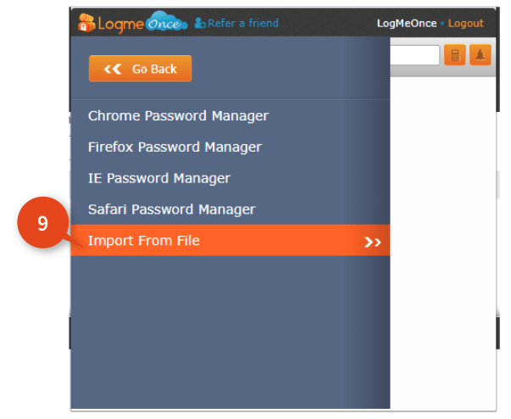Image resolution: width=511 pixels, height=419 pixels.
Task: Choose Safari Password Manager option
Action: 172,209
